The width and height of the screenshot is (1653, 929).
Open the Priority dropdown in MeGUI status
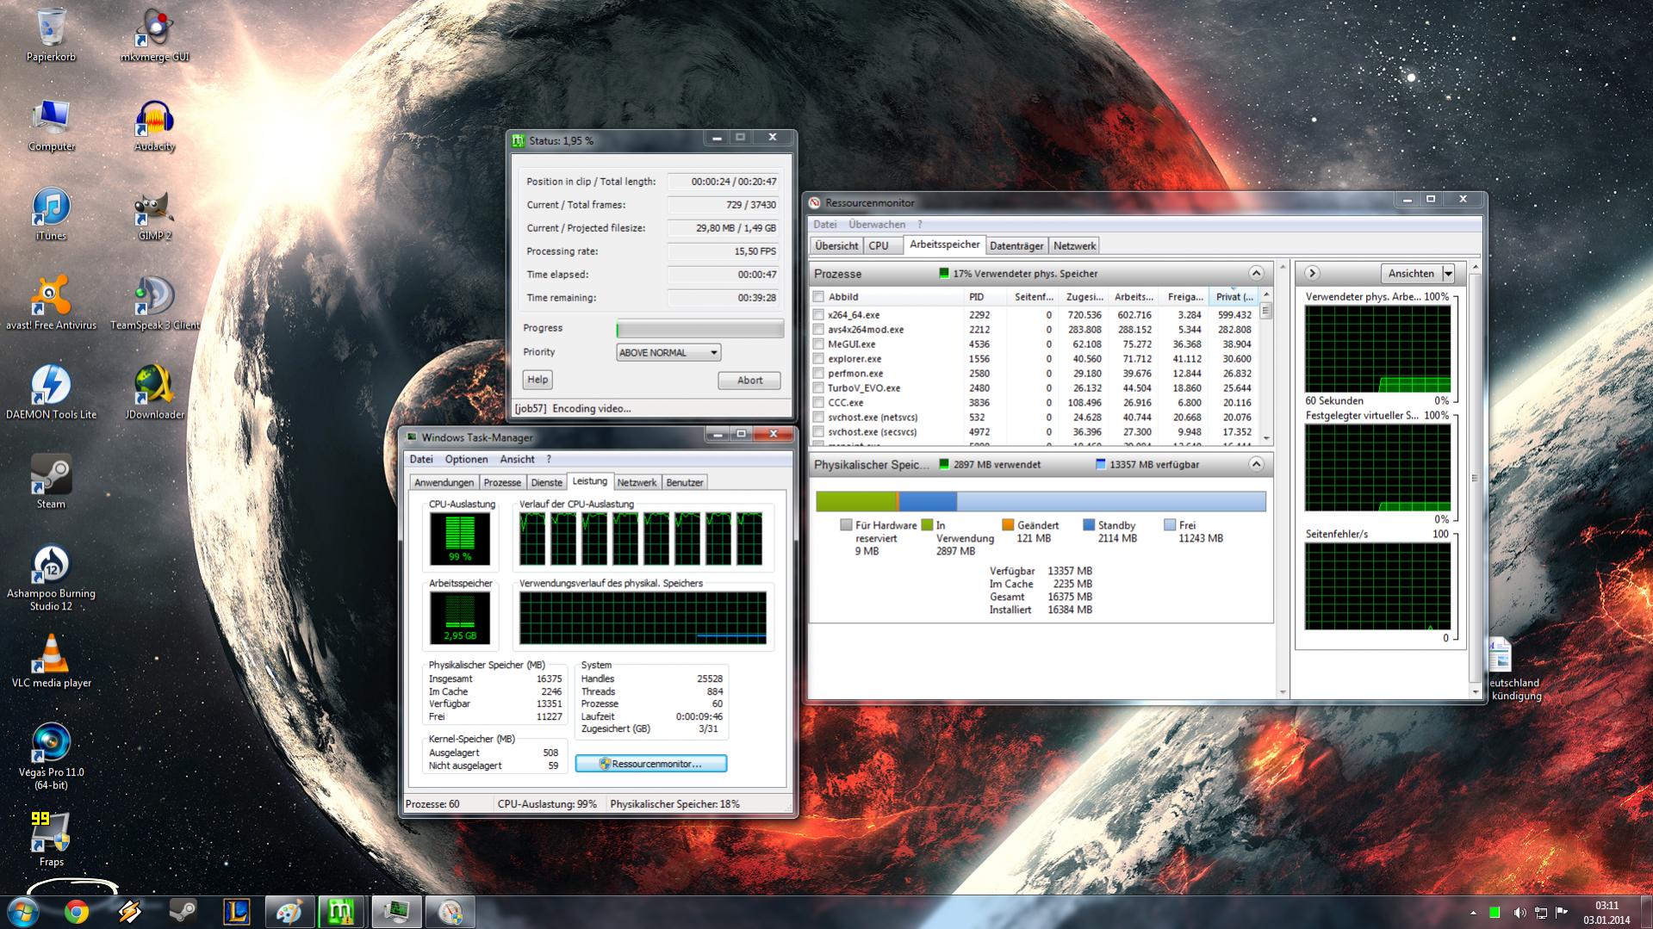click(x=668, y=352)
